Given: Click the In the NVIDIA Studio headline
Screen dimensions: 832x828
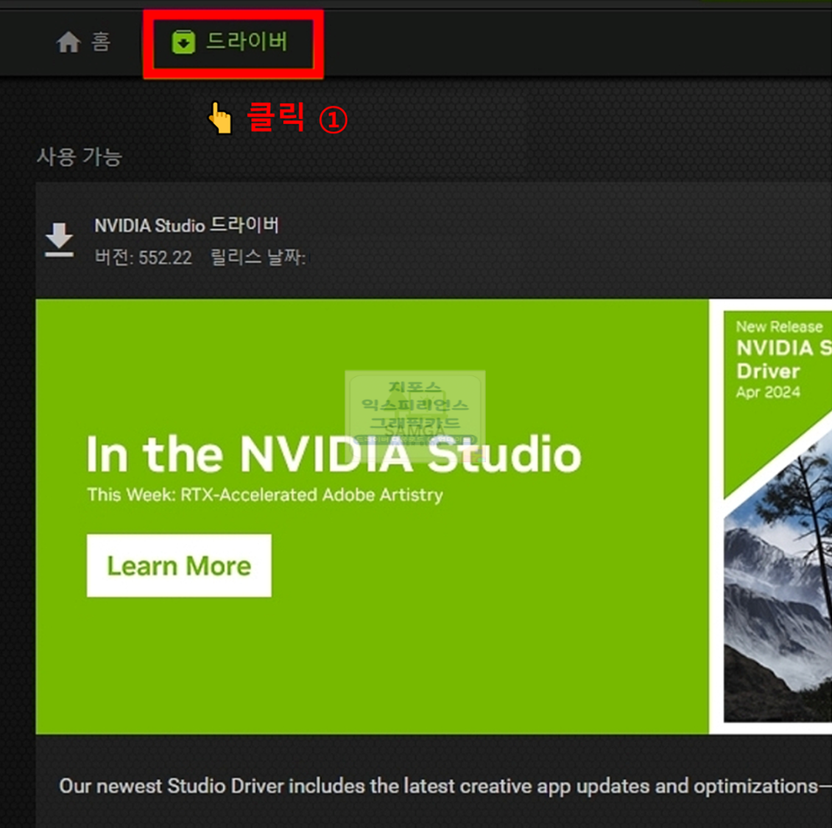Looking at the screenshot, I should click(334, 455).
